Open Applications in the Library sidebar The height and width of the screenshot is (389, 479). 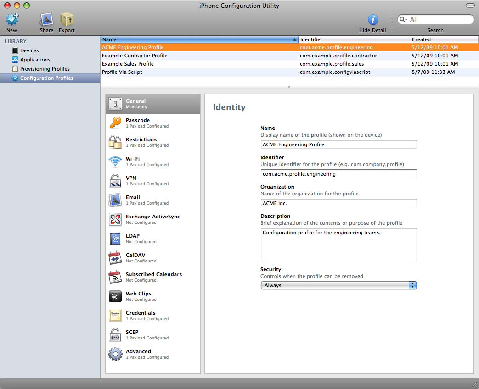[x=50, y=60]
